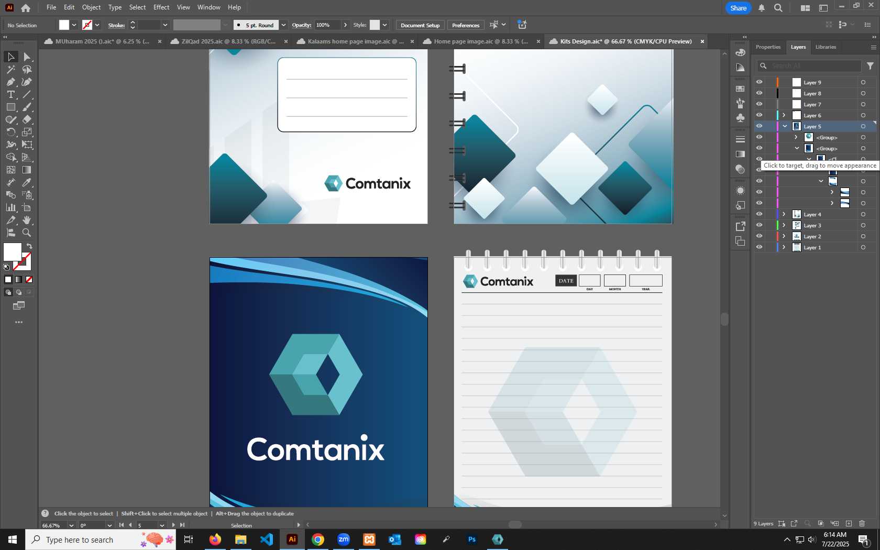Open the Object menu
This screenshot has width=880, height=550.
(x=91, y=7)
